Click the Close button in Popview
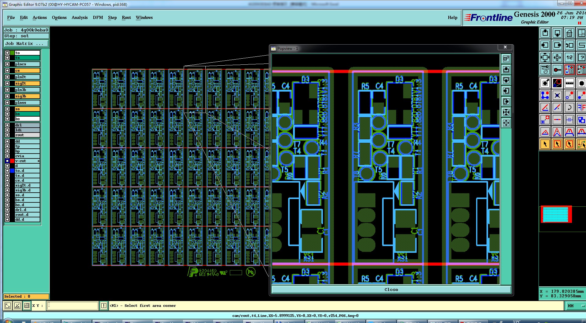 (391, 289)
